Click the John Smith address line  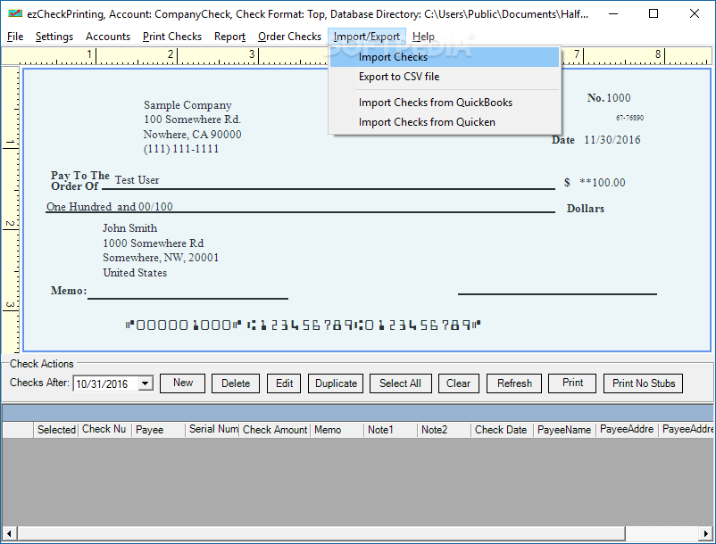(129, 228)
